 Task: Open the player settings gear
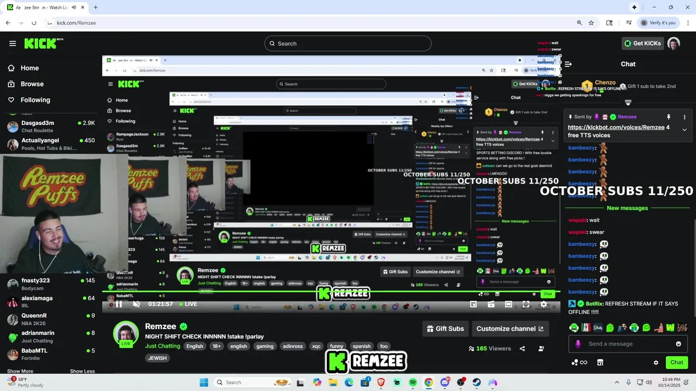click(x=543, y=305)
